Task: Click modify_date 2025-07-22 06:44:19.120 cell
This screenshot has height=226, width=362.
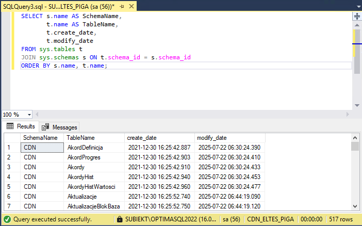Action: tap(230, 206)
